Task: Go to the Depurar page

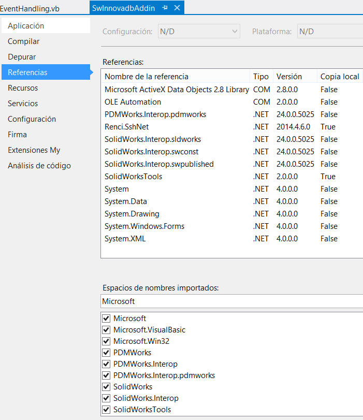Action: pyautogui.click(x=46, y=57)
